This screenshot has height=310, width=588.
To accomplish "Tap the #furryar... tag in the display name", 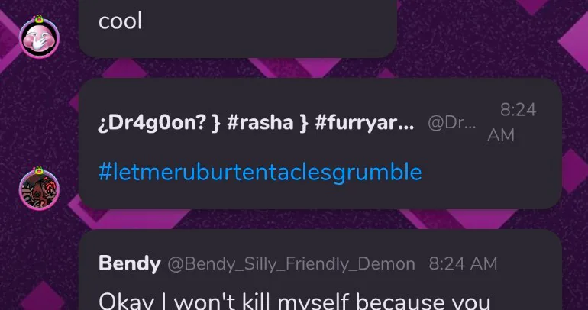I will pyautogui.click(x=364, y=123).
